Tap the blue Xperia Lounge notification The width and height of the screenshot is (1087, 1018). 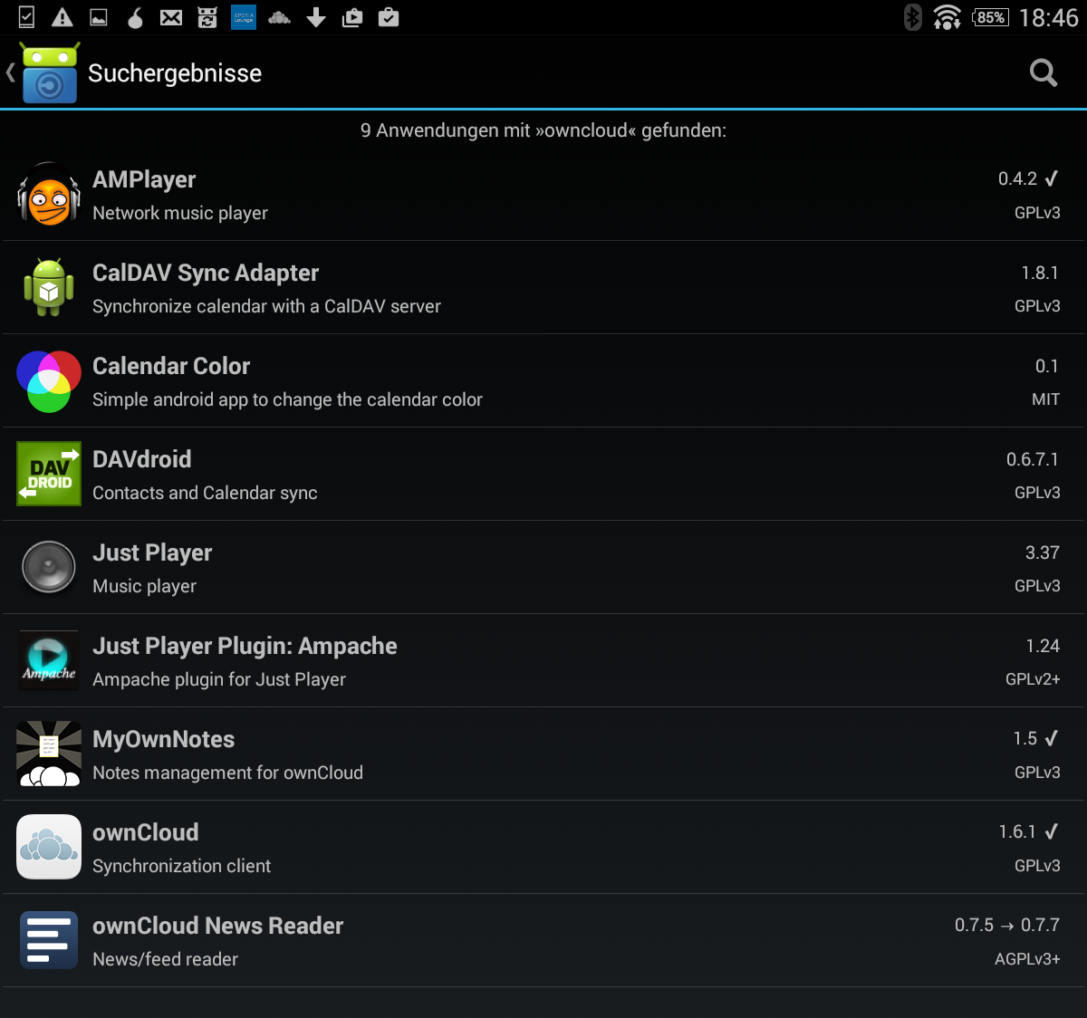point(244,17)
